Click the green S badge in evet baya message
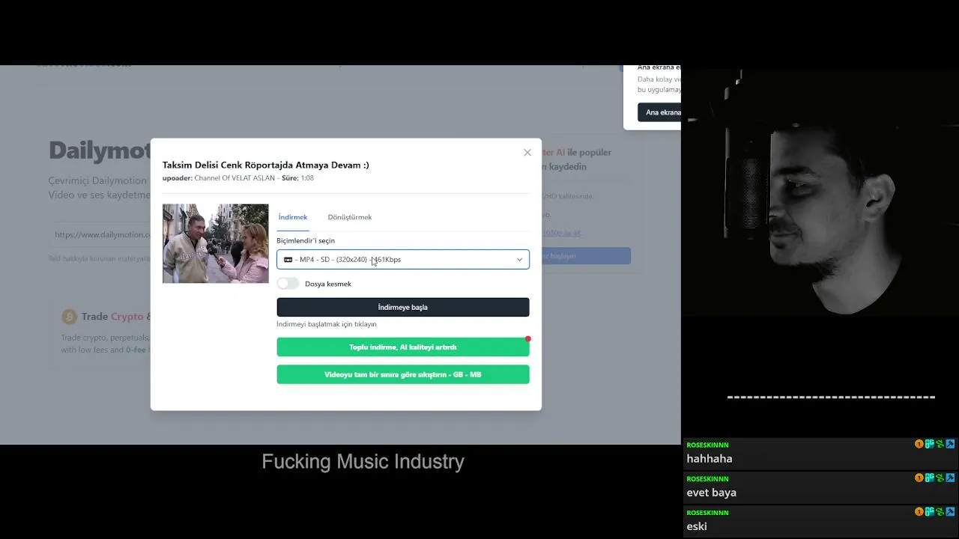The image size is (959, 539). coord(940,478)
